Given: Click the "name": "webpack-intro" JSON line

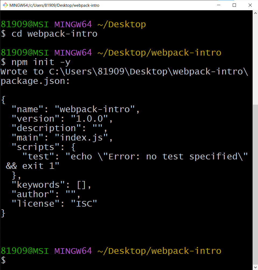Looking at the screenshot, I should pyautogui.click(x=75, y=109).
